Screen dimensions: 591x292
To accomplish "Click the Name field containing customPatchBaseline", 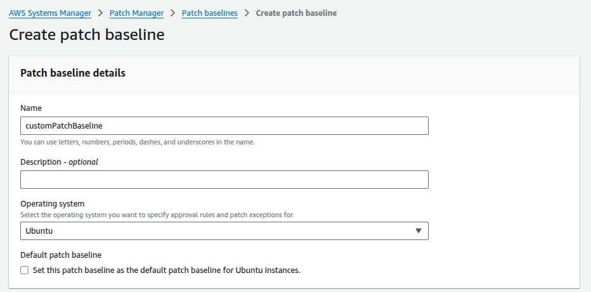I will coord(224,125).
